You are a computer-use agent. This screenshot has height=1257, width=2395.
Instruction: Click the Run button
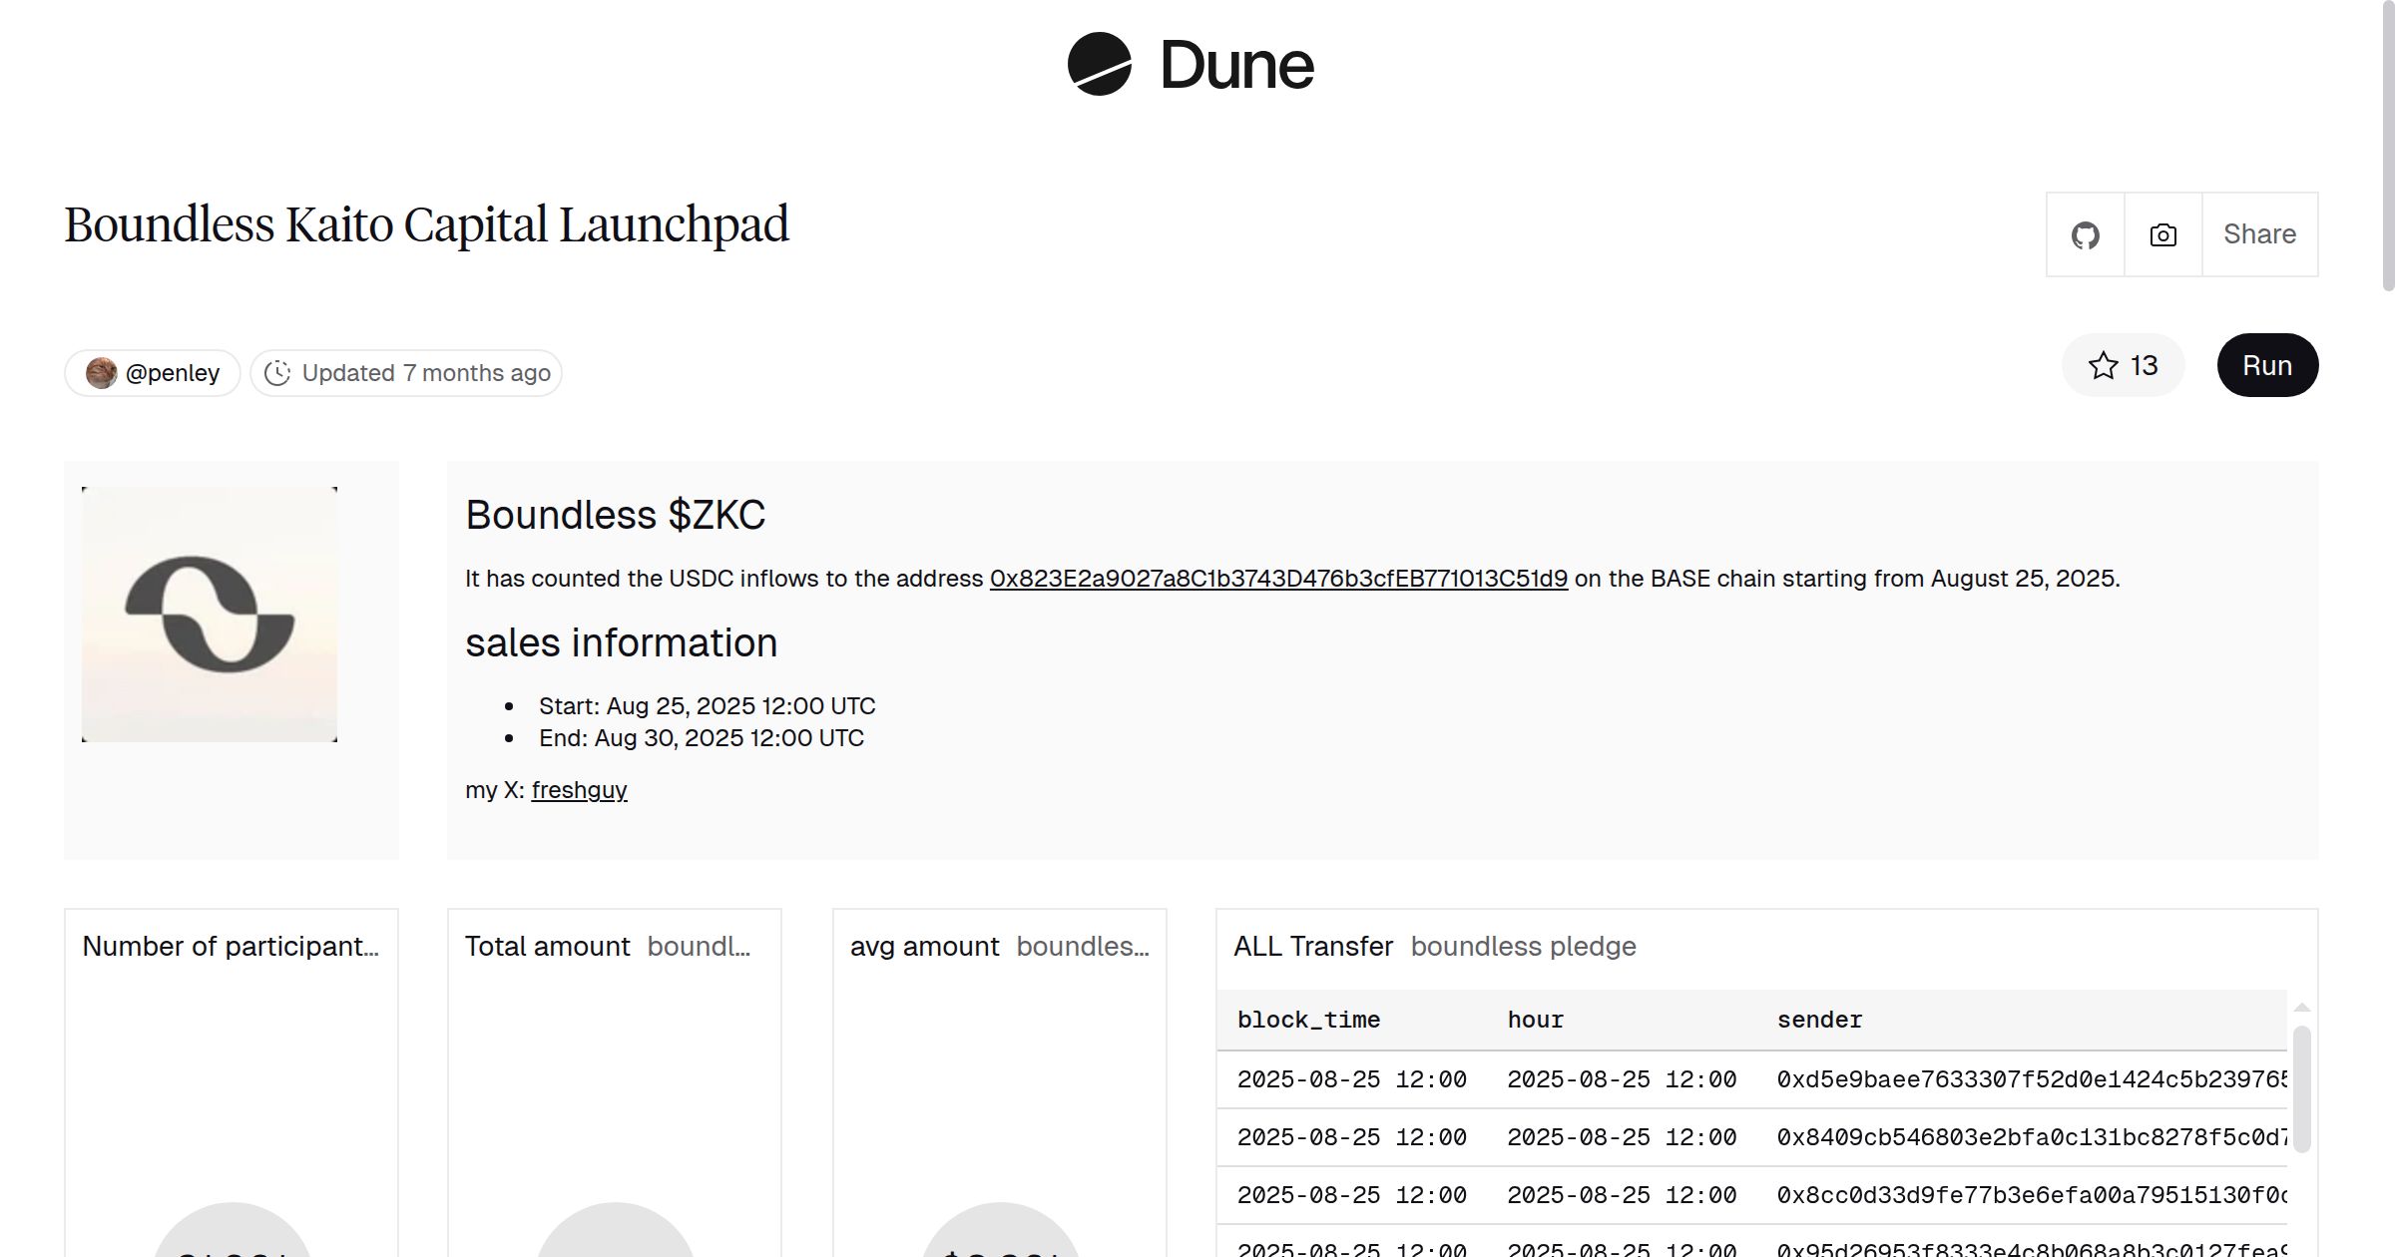coord(2267,365)
